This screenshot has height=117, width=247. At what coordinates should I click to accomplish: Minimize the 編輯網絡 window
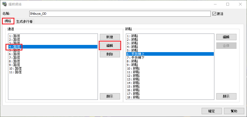pyautogui.click(x=215, y=4)
